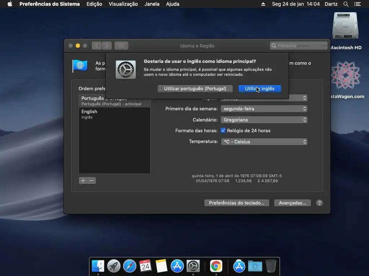
Task: Click the Idioma e Região flag icon
Action: pos(80,65)
